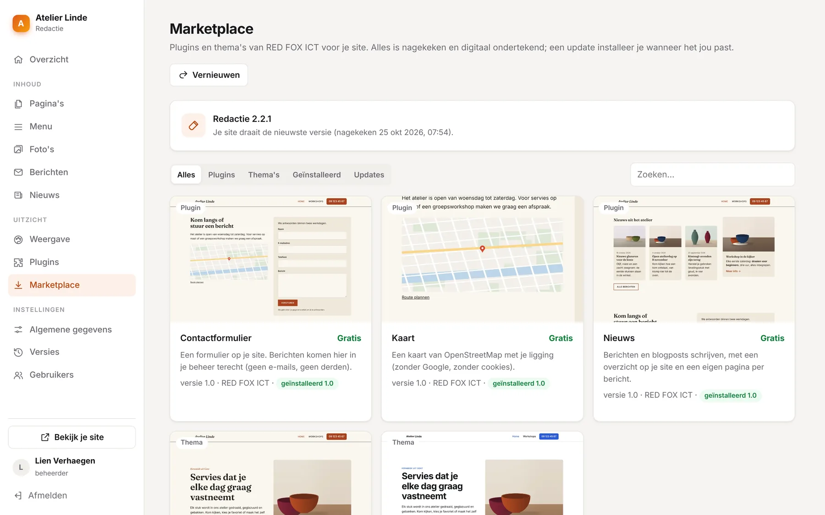Open the Contactformulier plugin preview image
The width and height of the screenshot is (825, 515).
pos(271,260)
